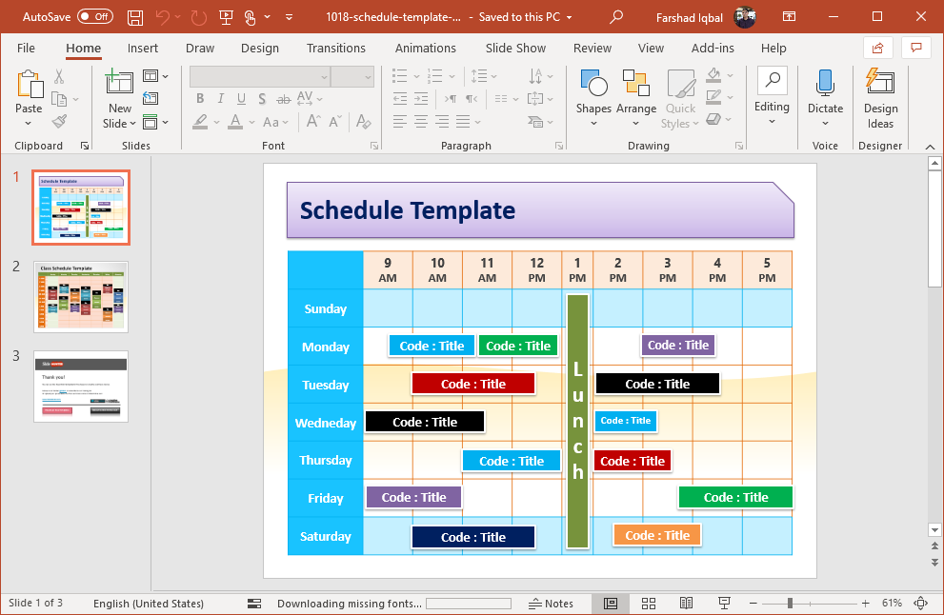
Task: Switch to the Design ribbon tab
Action: click(x=260, y=49)
